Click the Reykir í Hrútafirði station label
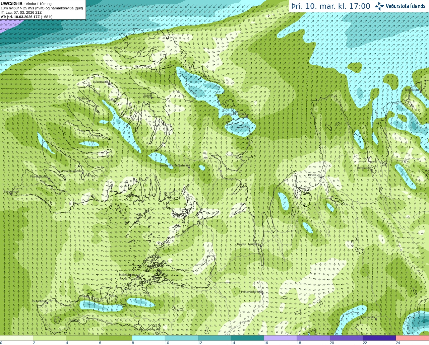 click(249, 244)
